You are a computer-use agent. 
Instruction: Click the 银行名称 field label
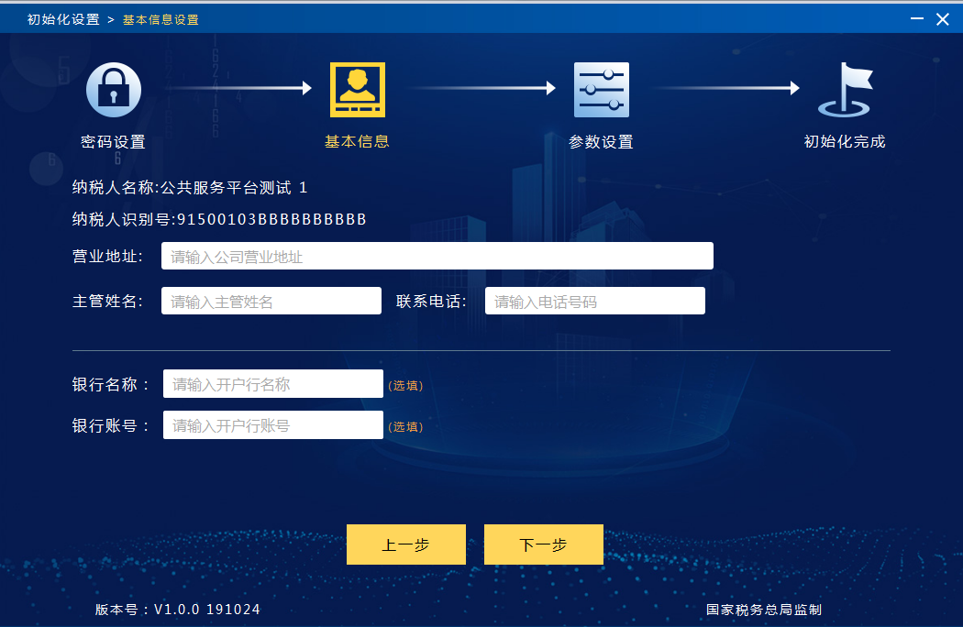tap(111, 384)
